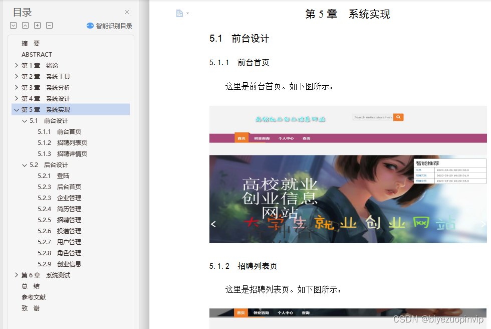Close the 目录 sidebar panel

coord(127,12)
